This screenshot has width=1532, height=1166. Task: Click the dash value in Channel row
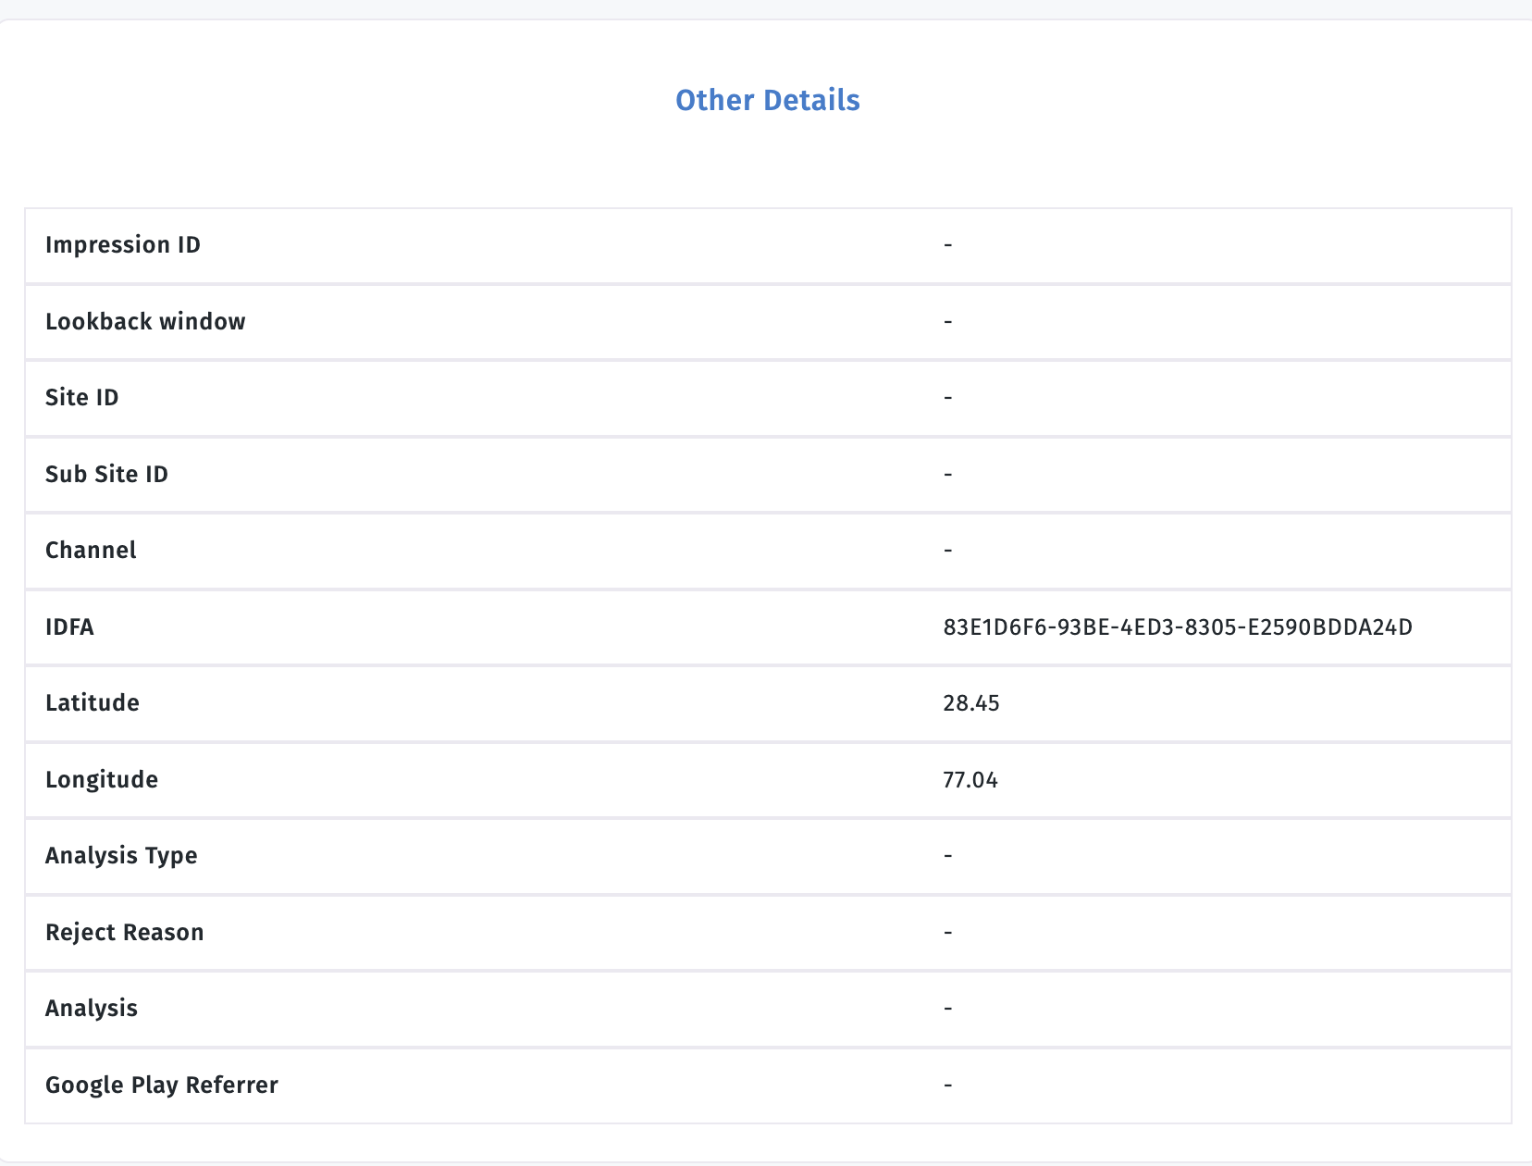(x=947, y=551)
